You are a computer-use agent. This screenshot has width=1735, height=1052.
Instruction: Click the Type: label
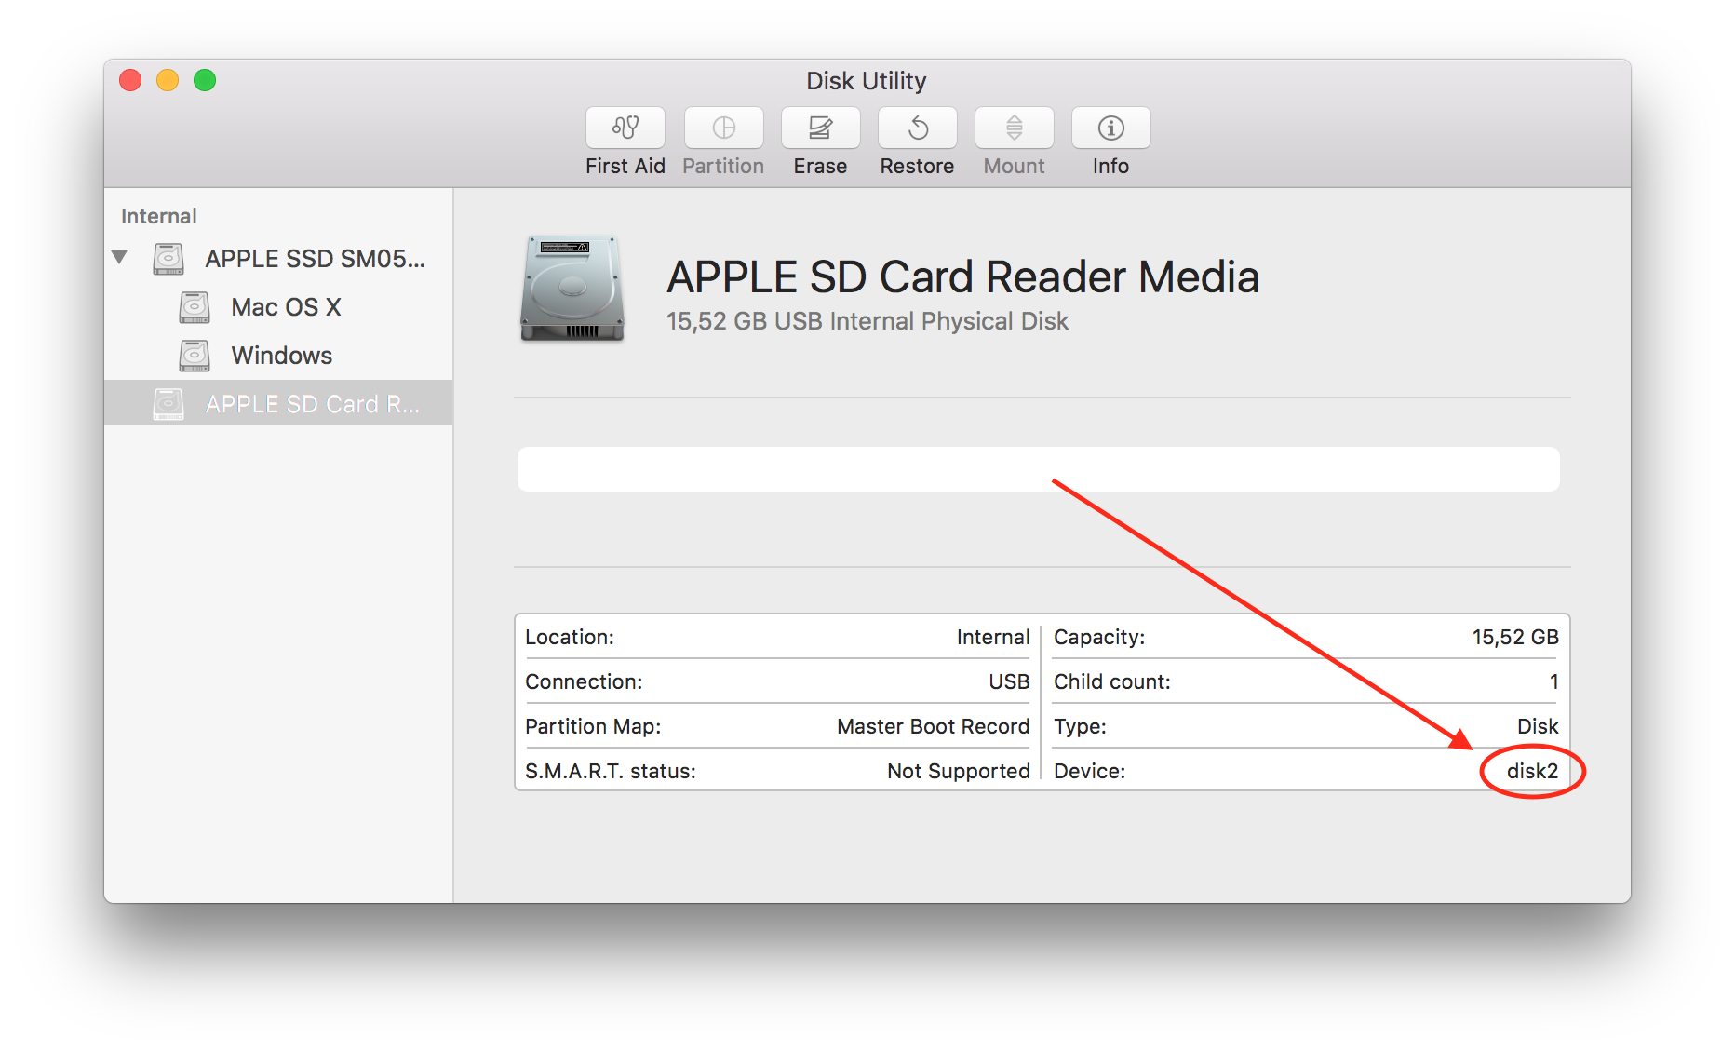[1080, 726]
